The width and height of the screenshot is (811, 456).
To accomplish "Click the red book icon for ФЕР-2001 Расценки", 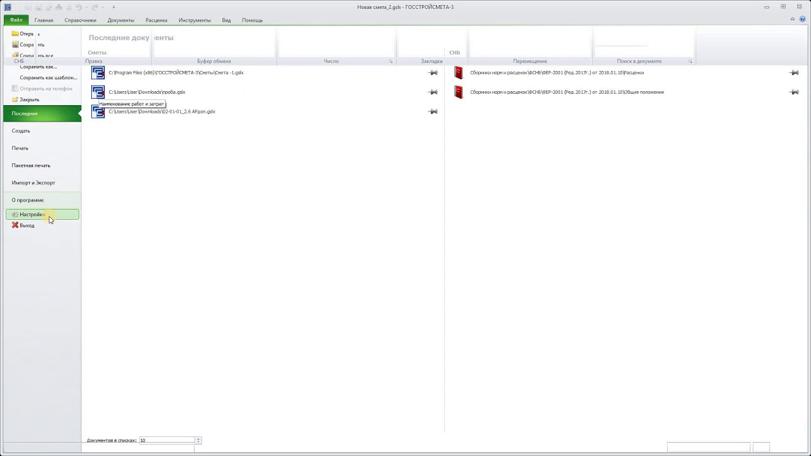I will coord(459,73).
